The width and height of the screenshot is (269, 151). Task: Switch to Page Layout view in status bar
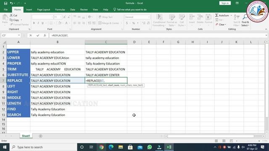(224, 141)
